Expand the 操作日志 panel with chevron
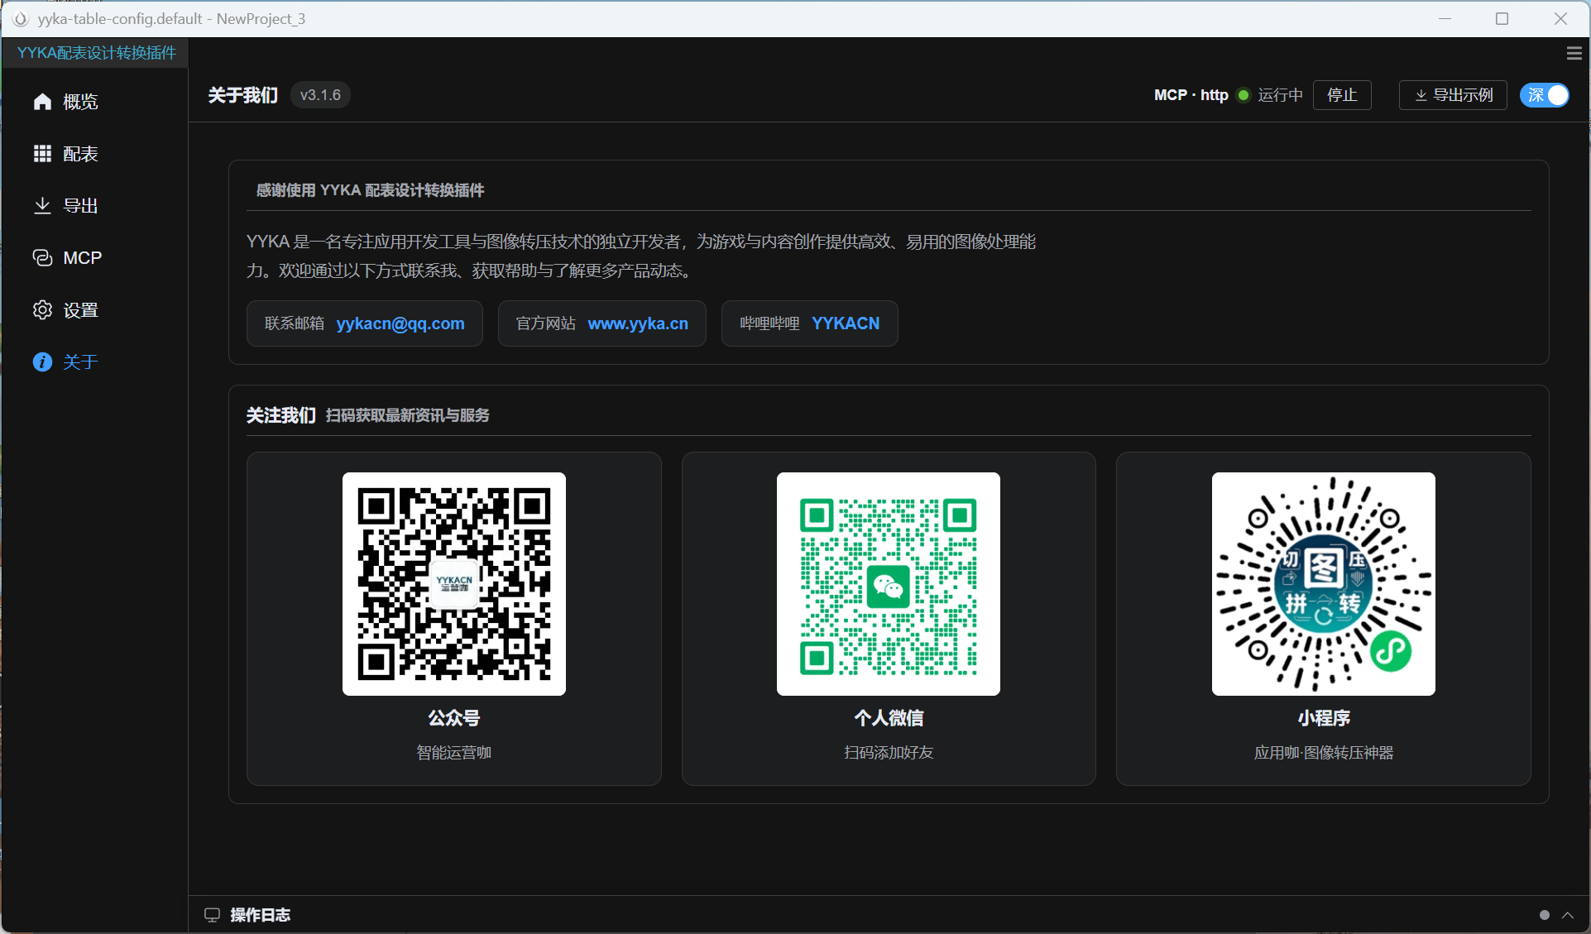The width and height of the screenshot is (1591, 934). 1568,915
